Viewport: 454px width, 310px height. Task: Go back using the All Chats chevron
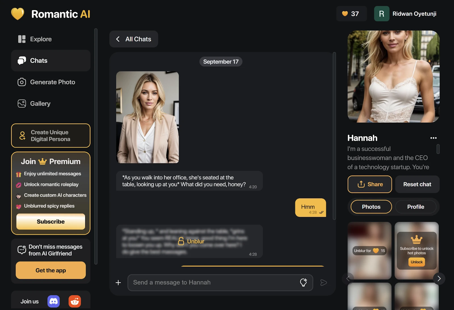click(x=118, y=39)
